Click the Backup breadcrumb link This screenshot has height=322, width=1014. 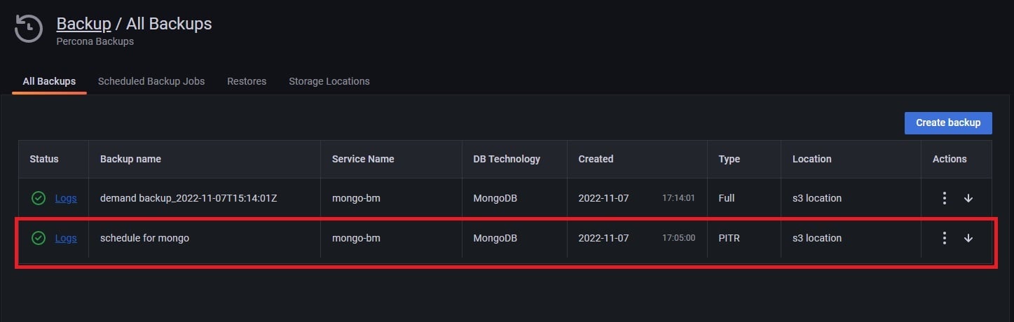click(83, 24)
